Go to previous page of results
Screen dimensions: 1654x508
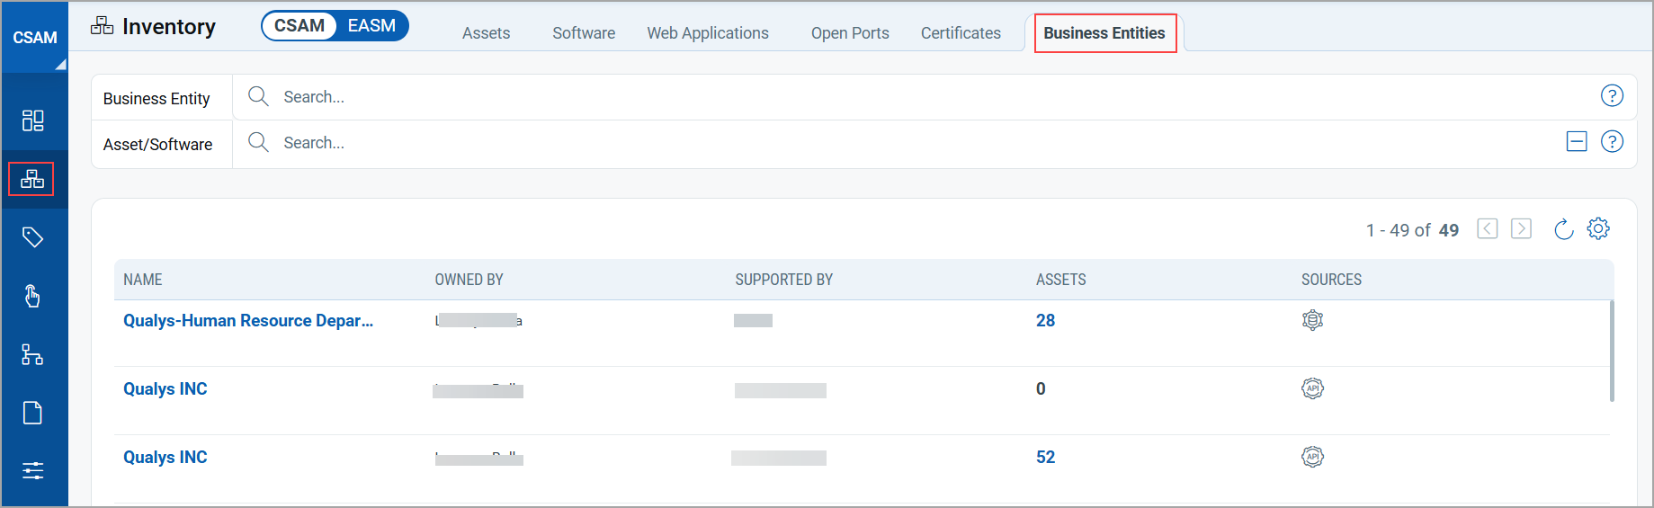(x=1488, y=229)
